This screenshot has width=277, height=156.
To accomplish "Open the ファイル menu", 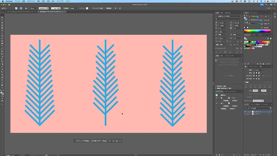I will point(17,1).
